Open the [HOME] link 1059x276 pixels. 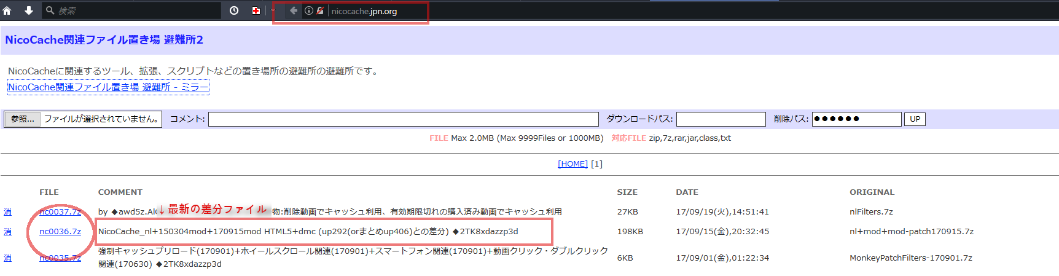(572, 164)
